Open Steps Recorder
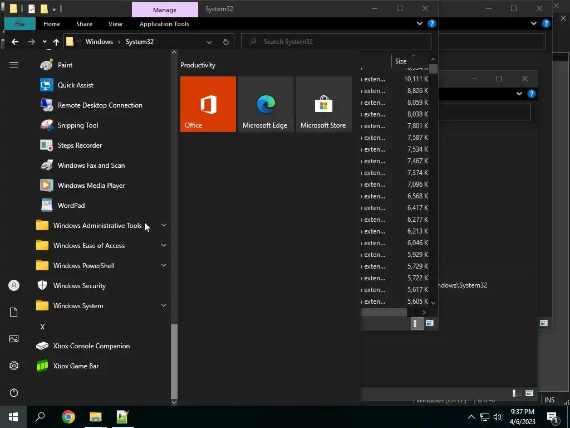Screen dimensions: 570x428 coord(71,145)
